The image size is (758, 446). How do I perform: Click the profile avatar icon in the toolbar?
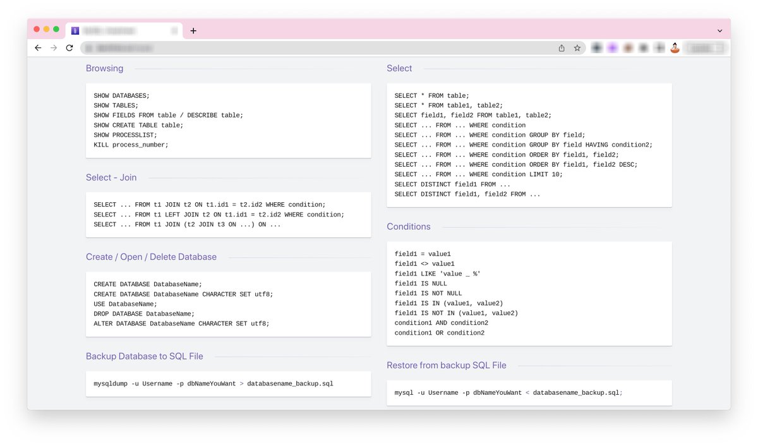click(x=675, y=48)
